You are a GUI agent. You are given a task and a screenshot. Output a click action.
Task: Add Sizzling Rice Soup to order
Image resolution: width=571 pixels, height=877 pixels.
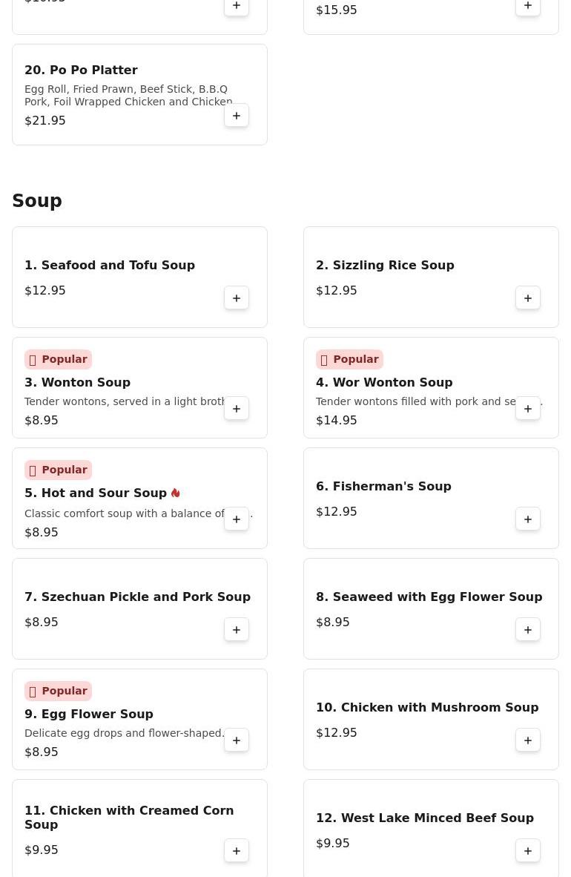[x=528, y=298]
